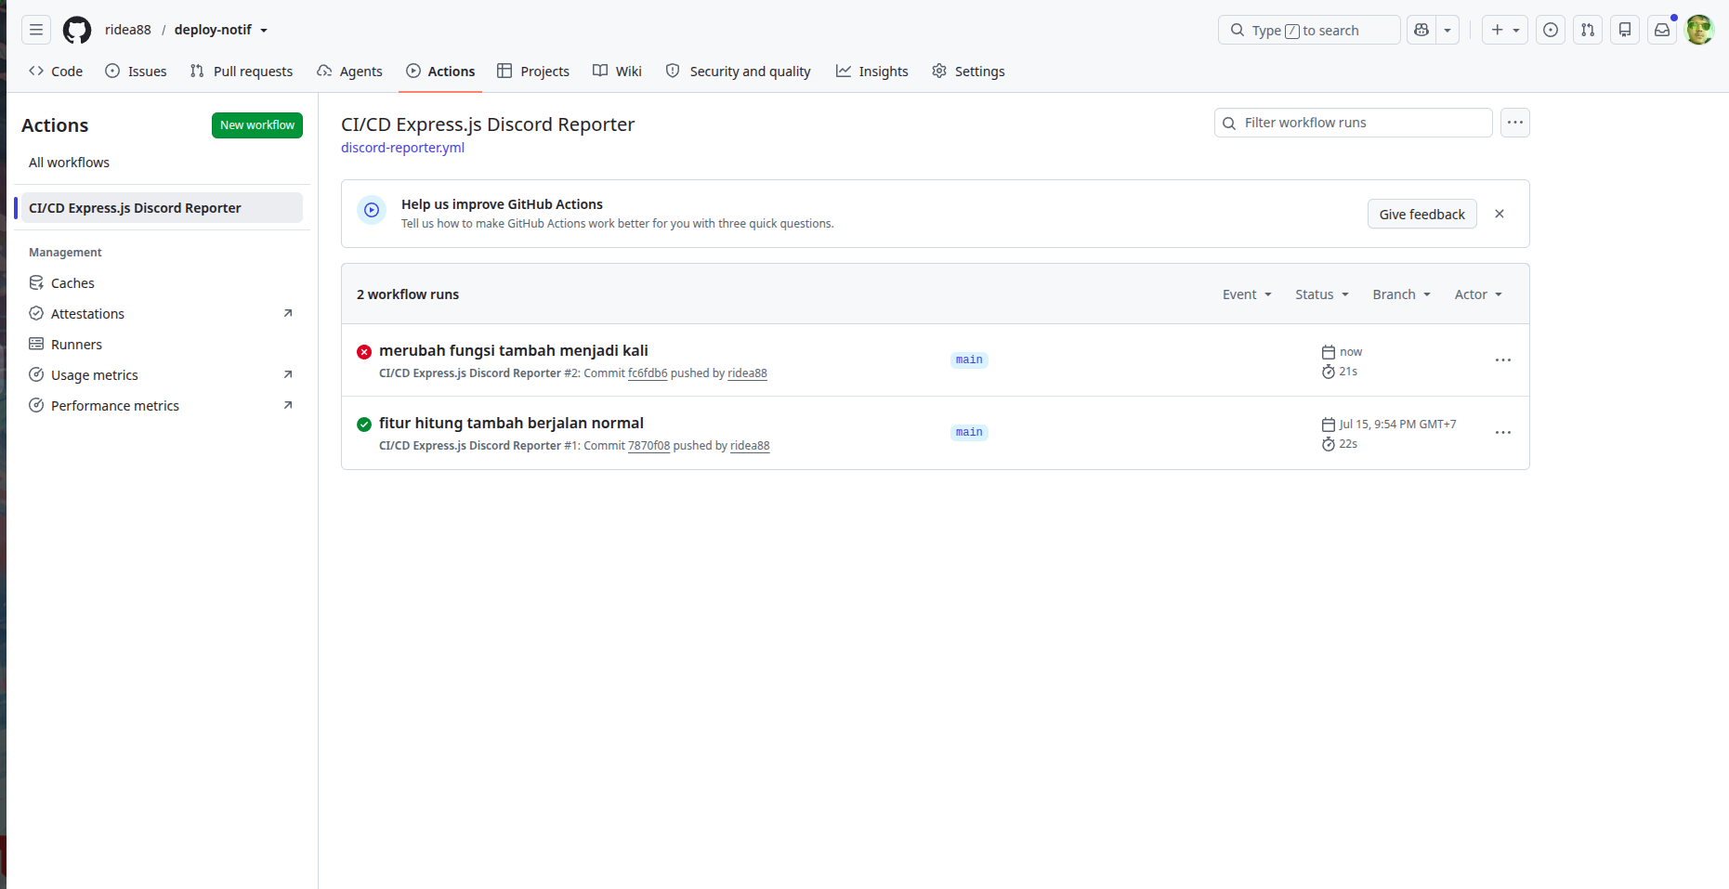Click the Performance metrics external link arrow
Image resolution: width=1729 pixels, height=889 pixels.
tap(288, 405)
